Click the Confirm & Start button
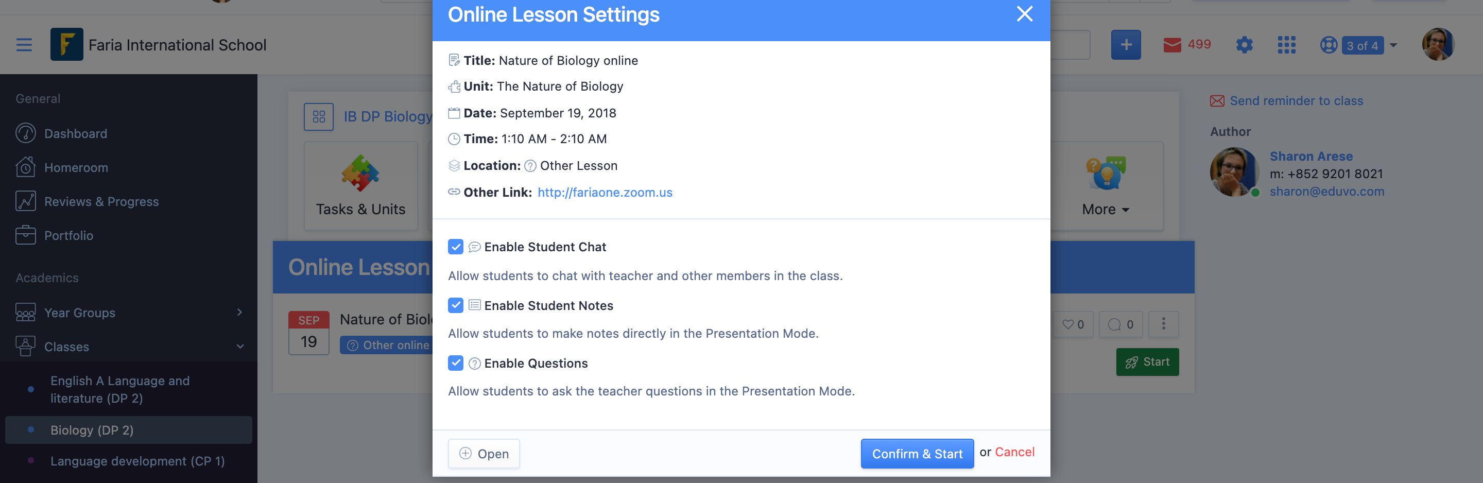 click(917, 454)
